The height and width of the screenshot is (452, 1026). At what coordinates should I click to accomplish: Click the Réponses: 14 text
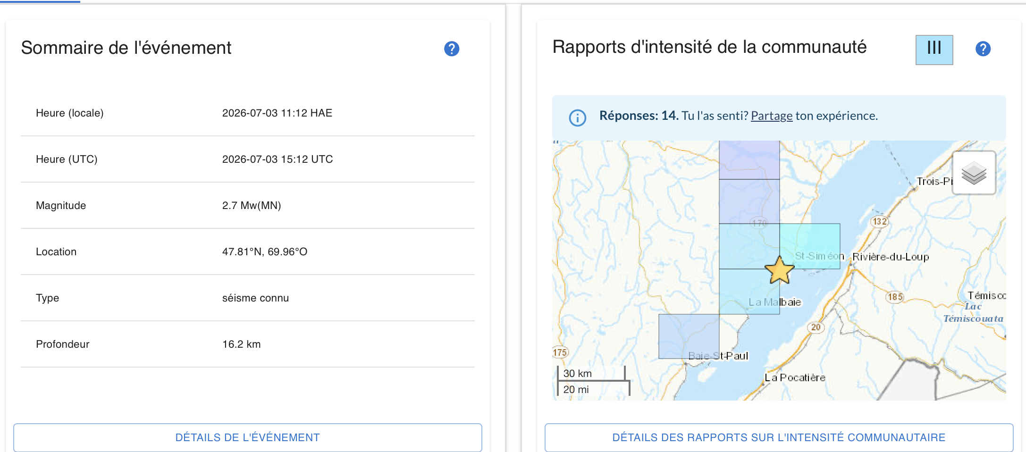click(x=639, y=116)
